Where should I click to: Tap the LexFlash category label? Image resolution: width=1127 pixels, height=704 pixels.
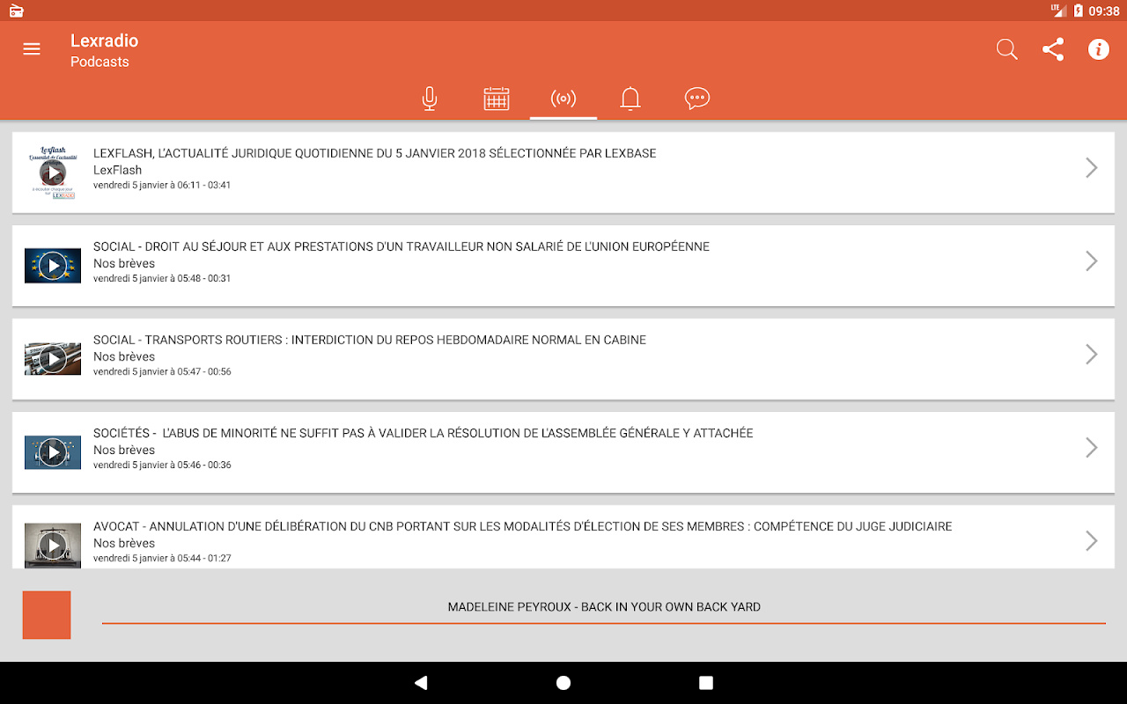pyautogui.click(x=118, y=170)
